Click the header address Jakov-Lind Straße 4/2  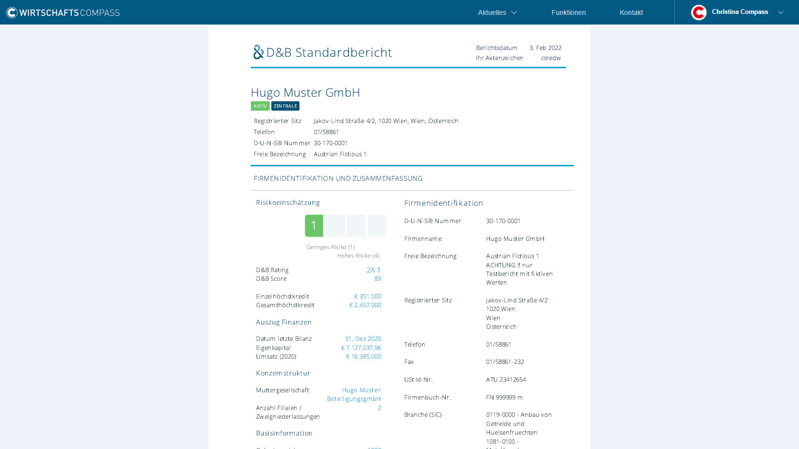[x=386, y=121]
